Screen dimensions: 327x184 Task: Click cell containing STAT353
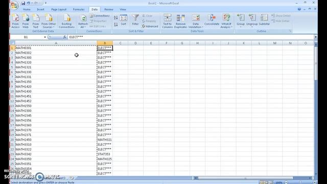[105, 154]
